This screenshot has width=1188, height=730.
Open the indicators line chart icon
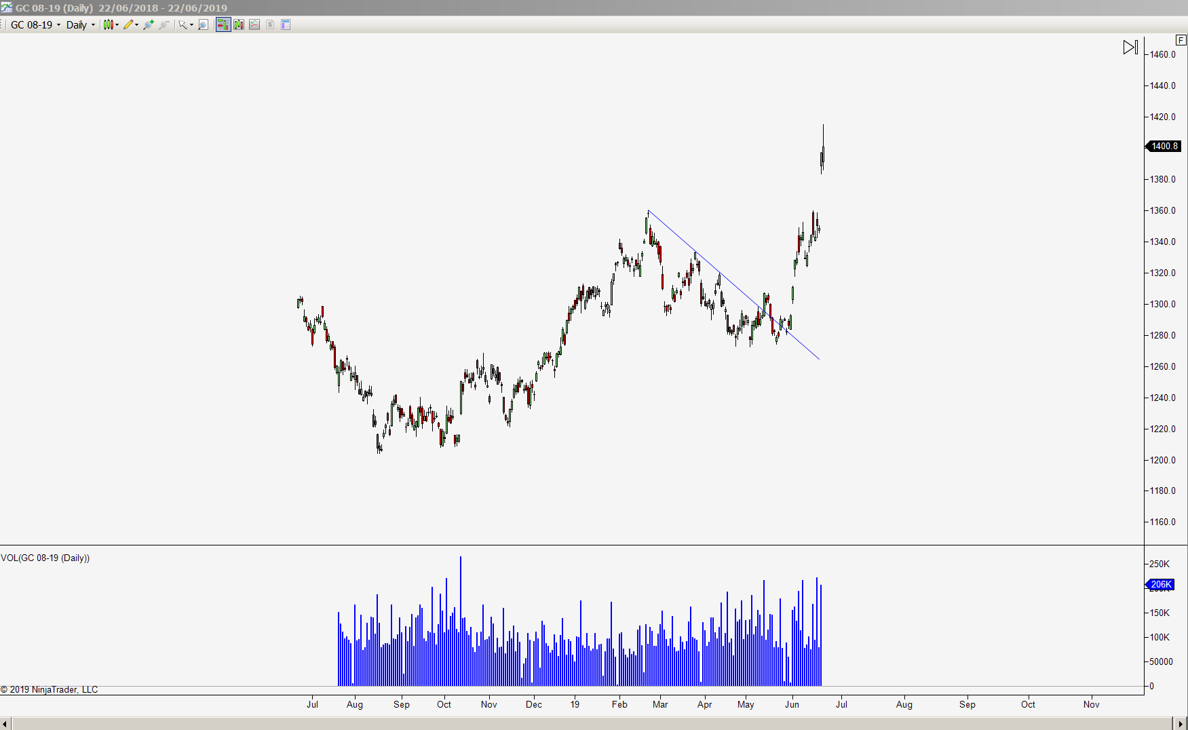click(x=254, y=25)
